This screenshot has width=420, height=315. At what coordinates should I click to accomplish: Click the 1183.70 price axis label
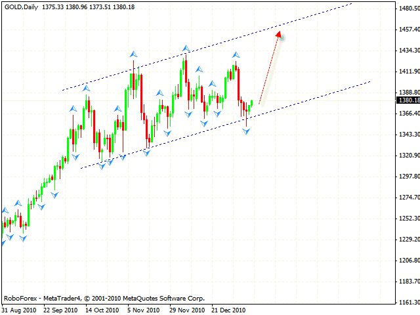tap(409, 282)
